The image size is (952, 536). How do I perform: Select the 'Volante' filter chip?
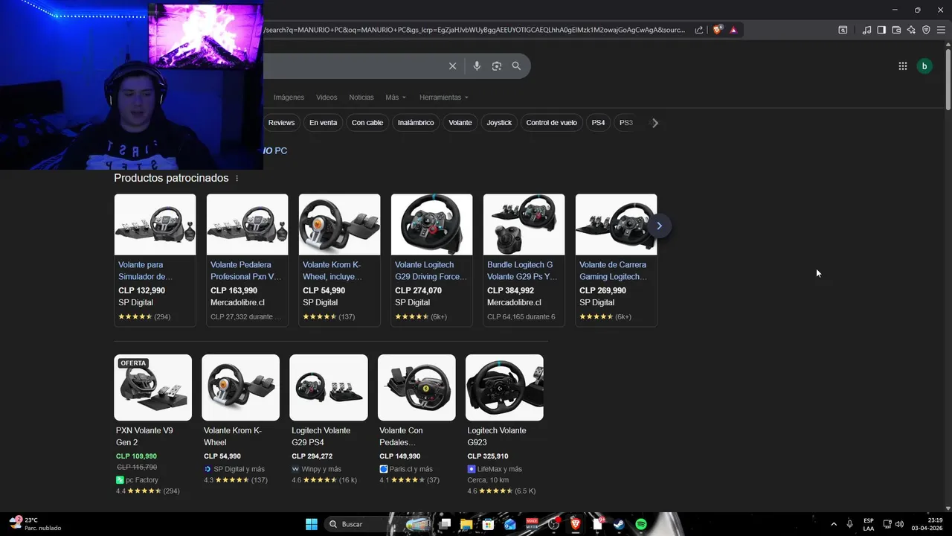pos(460,123)
